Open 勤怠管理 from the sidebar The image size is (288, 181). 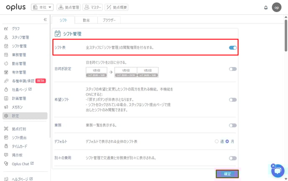pyautogui.click(x=19, y=64)
